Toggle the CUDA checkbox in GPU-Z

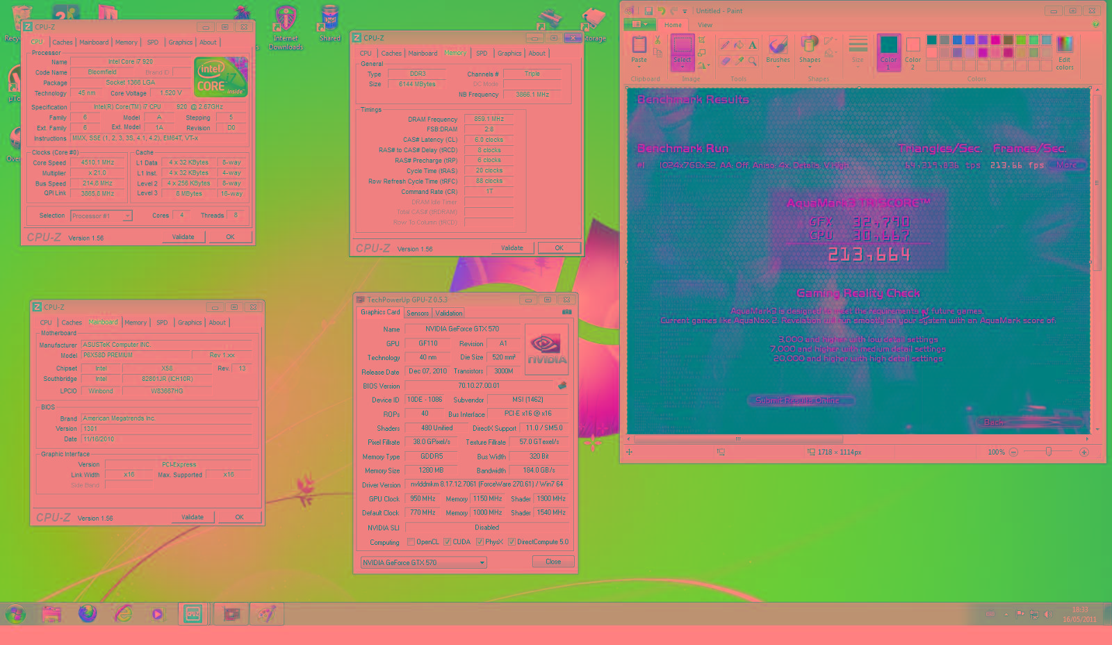448,542
